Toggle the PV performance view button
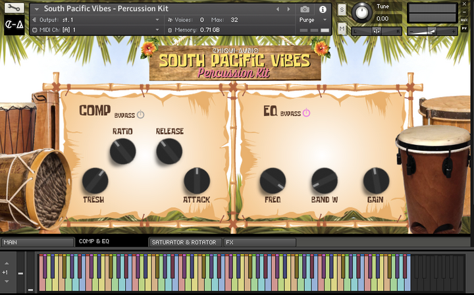 click(464, 28)
